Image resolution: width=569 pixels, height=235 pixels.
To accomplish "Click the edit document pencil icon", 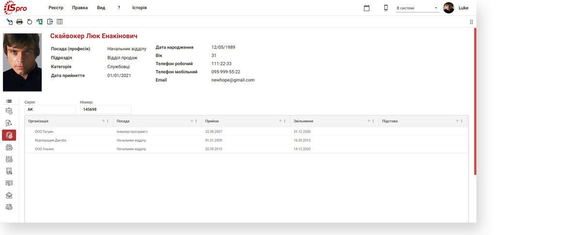I will click(10, 22).
